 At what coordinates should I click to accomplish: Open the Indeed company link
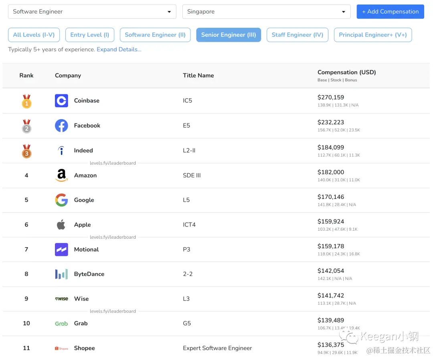tap(83, 150)
